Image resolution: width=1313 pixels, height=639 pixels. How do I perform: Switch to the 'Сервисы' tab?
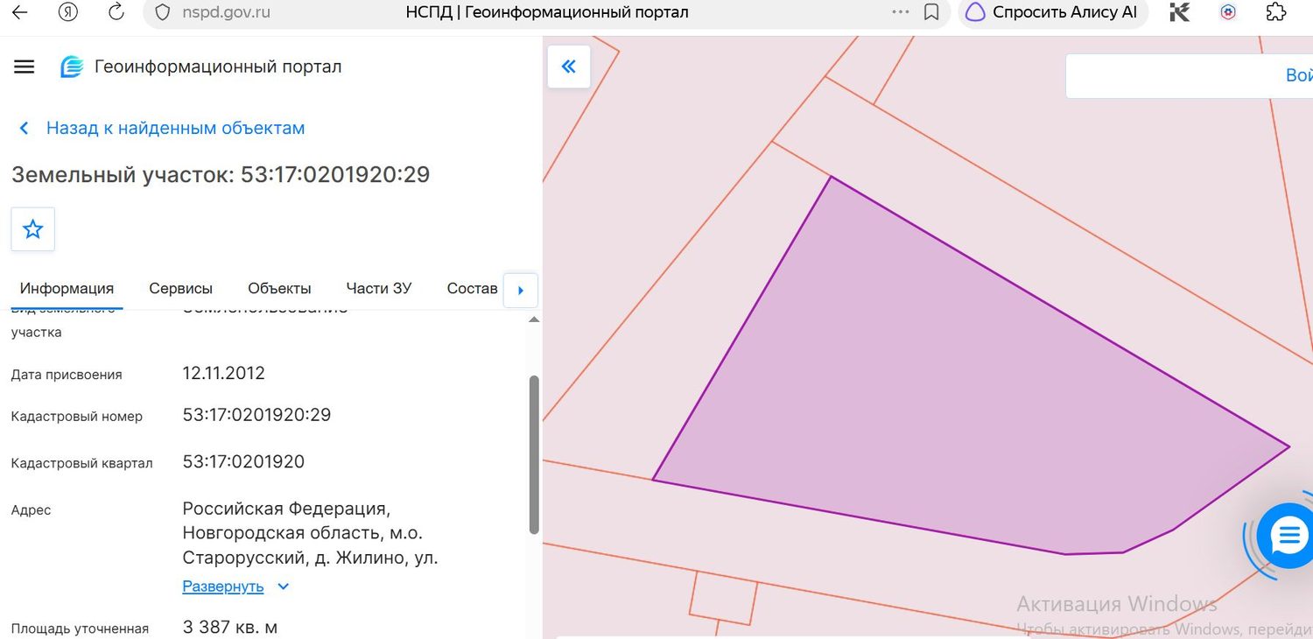point(181,289)
